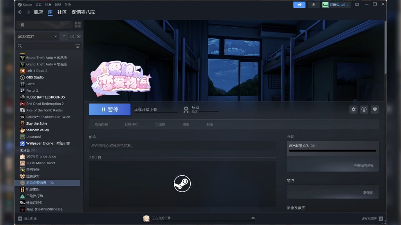Open the announcements megaphone button

pos(299,5)
